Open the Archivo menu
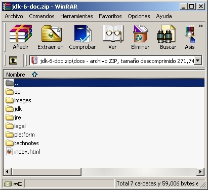208x190 pixels. tap(14, 16)
